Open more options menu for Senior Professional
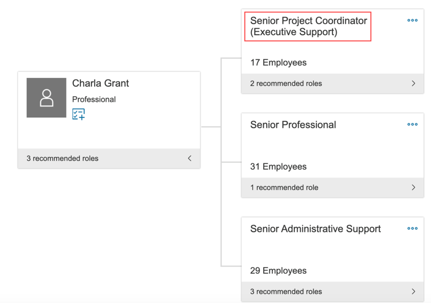This screenshot has width=431, height=303. [x=412, y=124]
